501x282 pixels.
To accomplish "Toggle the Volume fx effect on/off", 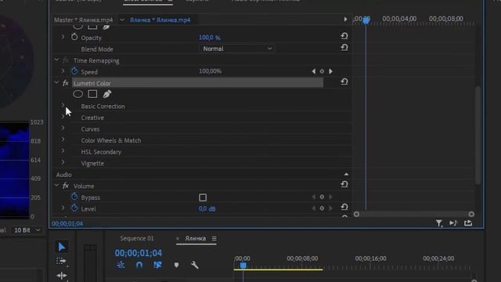I will click(66, 186).
